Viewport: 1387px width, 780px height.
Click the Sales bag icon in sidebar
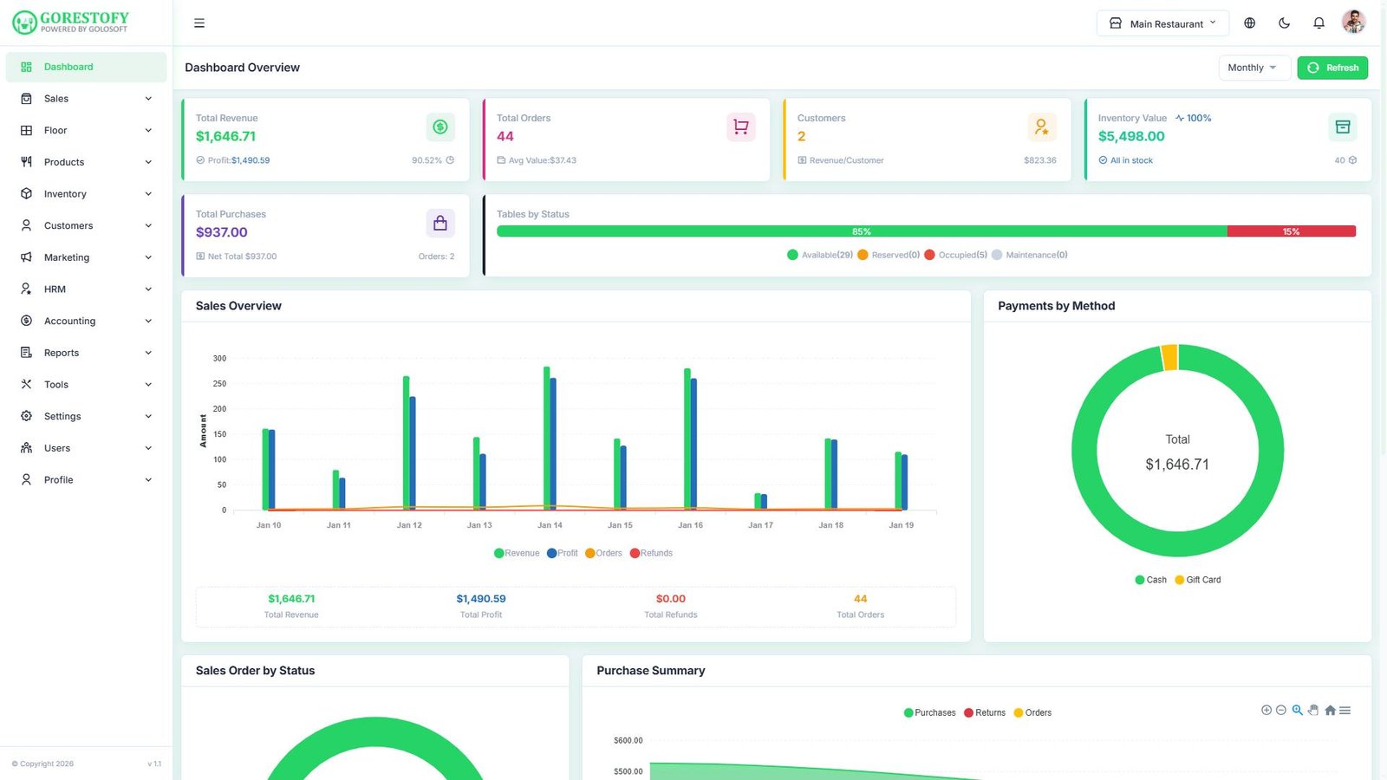tap(26, 99)
